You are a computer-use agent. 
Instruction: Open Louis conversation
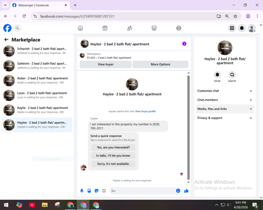(x=37, y=95)
